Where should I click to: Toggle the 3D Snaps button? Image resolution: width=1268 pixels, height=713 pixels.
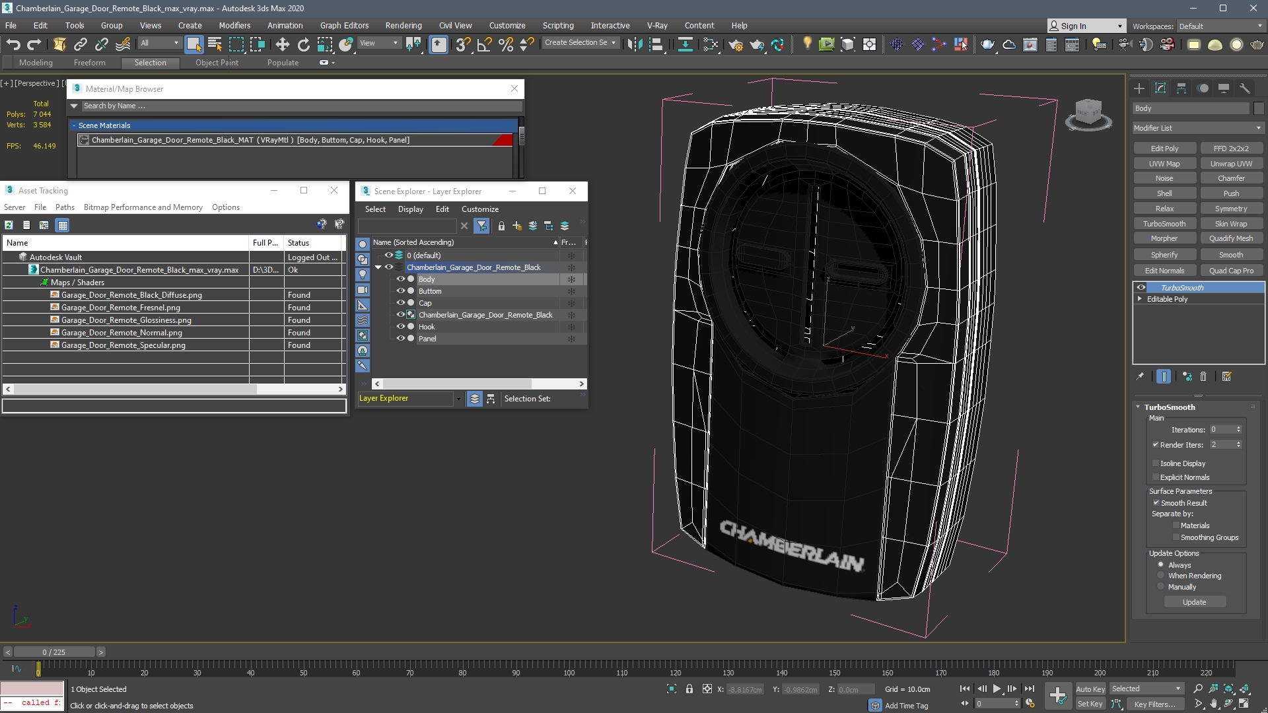[463, 44]
